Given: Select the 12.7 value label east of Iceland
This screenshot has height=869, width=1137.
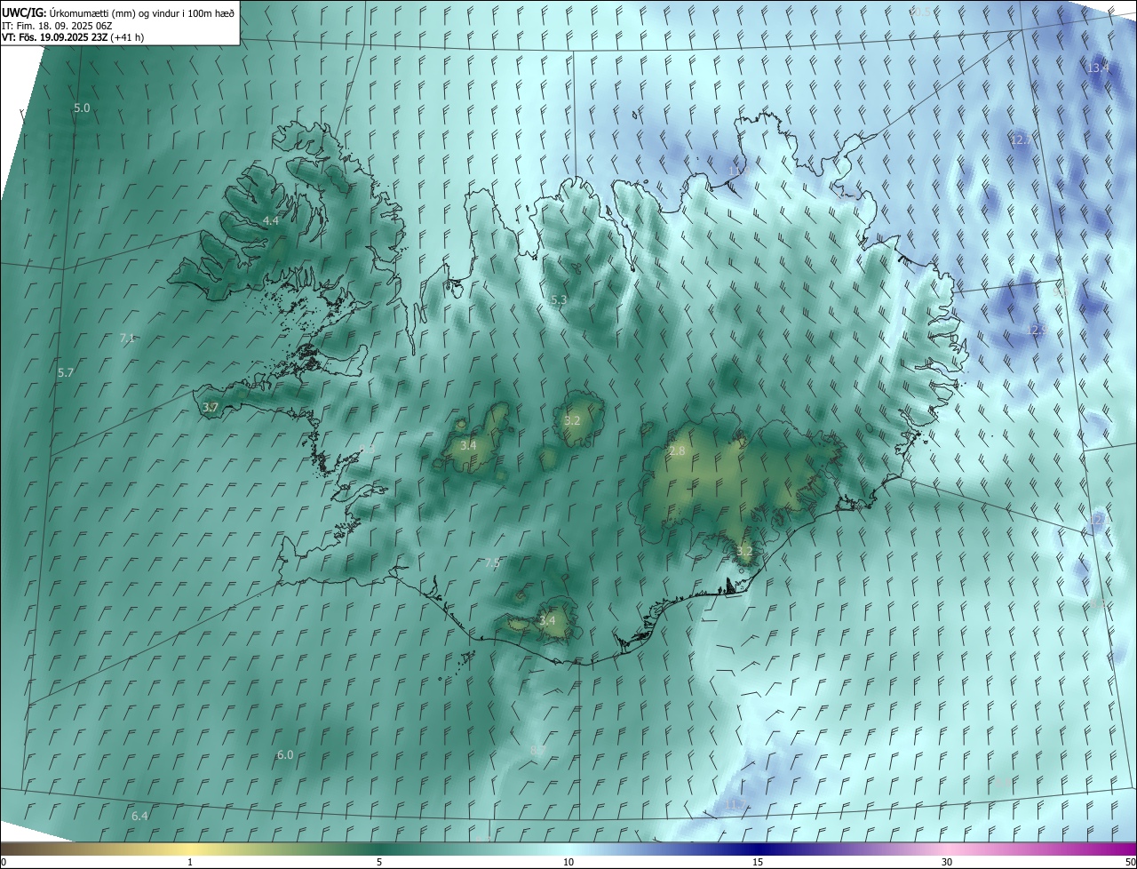Looking at the screenshot, I should pyautogui.click(x=1022, y=140).
